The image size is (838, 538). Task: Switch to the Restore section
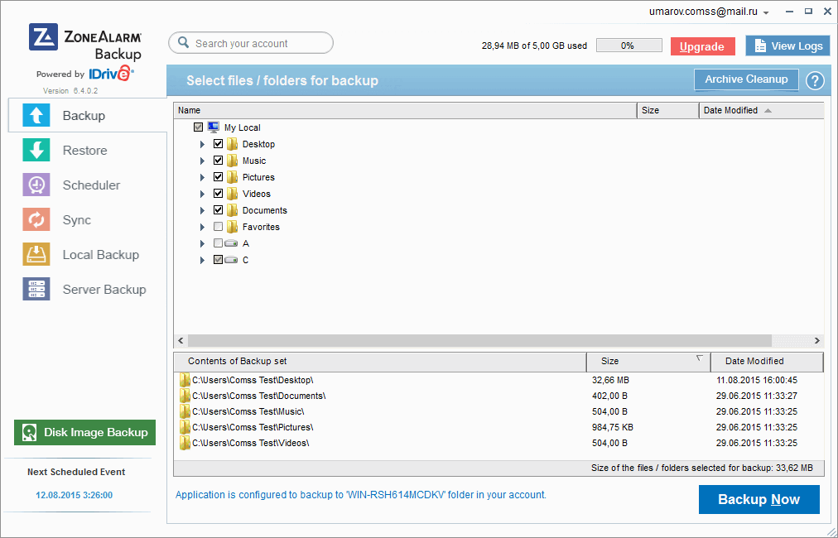tap(85, 150)
